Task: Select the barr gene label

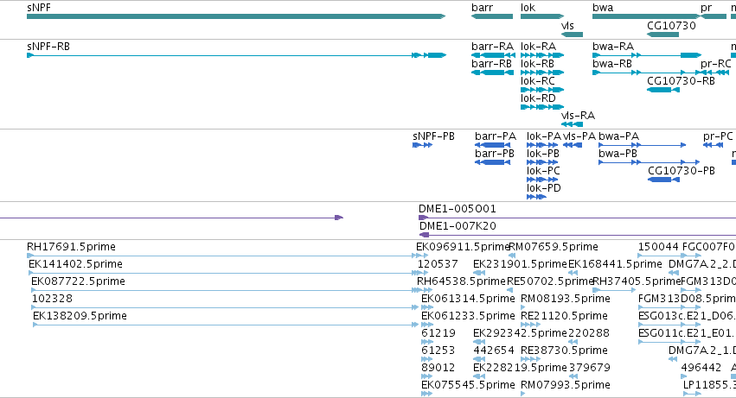Action: (x=482, y=8)
